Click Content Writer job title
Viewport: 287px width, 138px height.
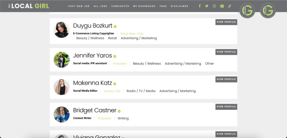tap(82, 118)
